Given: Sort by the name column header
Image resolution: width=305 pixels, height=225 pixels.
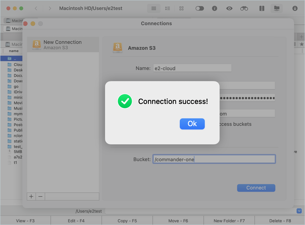Looking at the screenshot, I should [14, 51].
